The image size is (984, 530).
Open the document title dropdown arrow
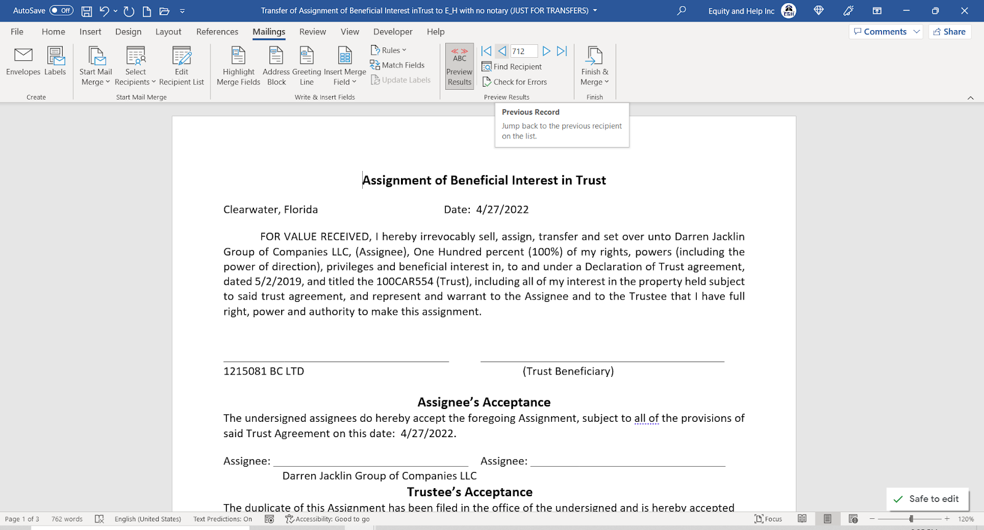click(595, 10)
